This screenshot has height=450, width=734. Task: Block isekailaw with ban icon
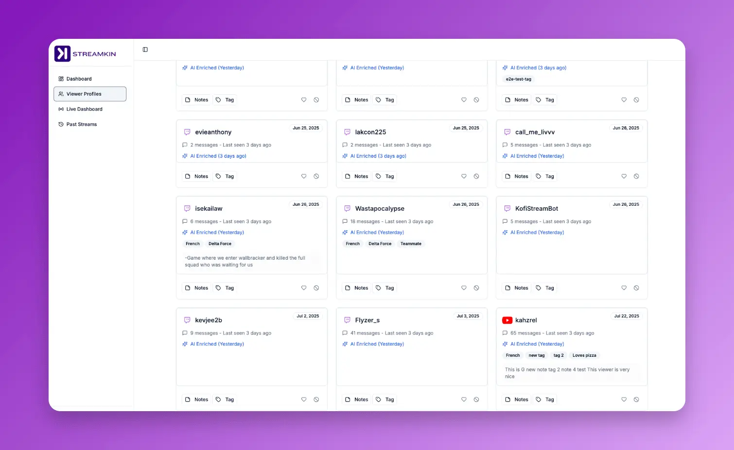[x=316, y=288]
